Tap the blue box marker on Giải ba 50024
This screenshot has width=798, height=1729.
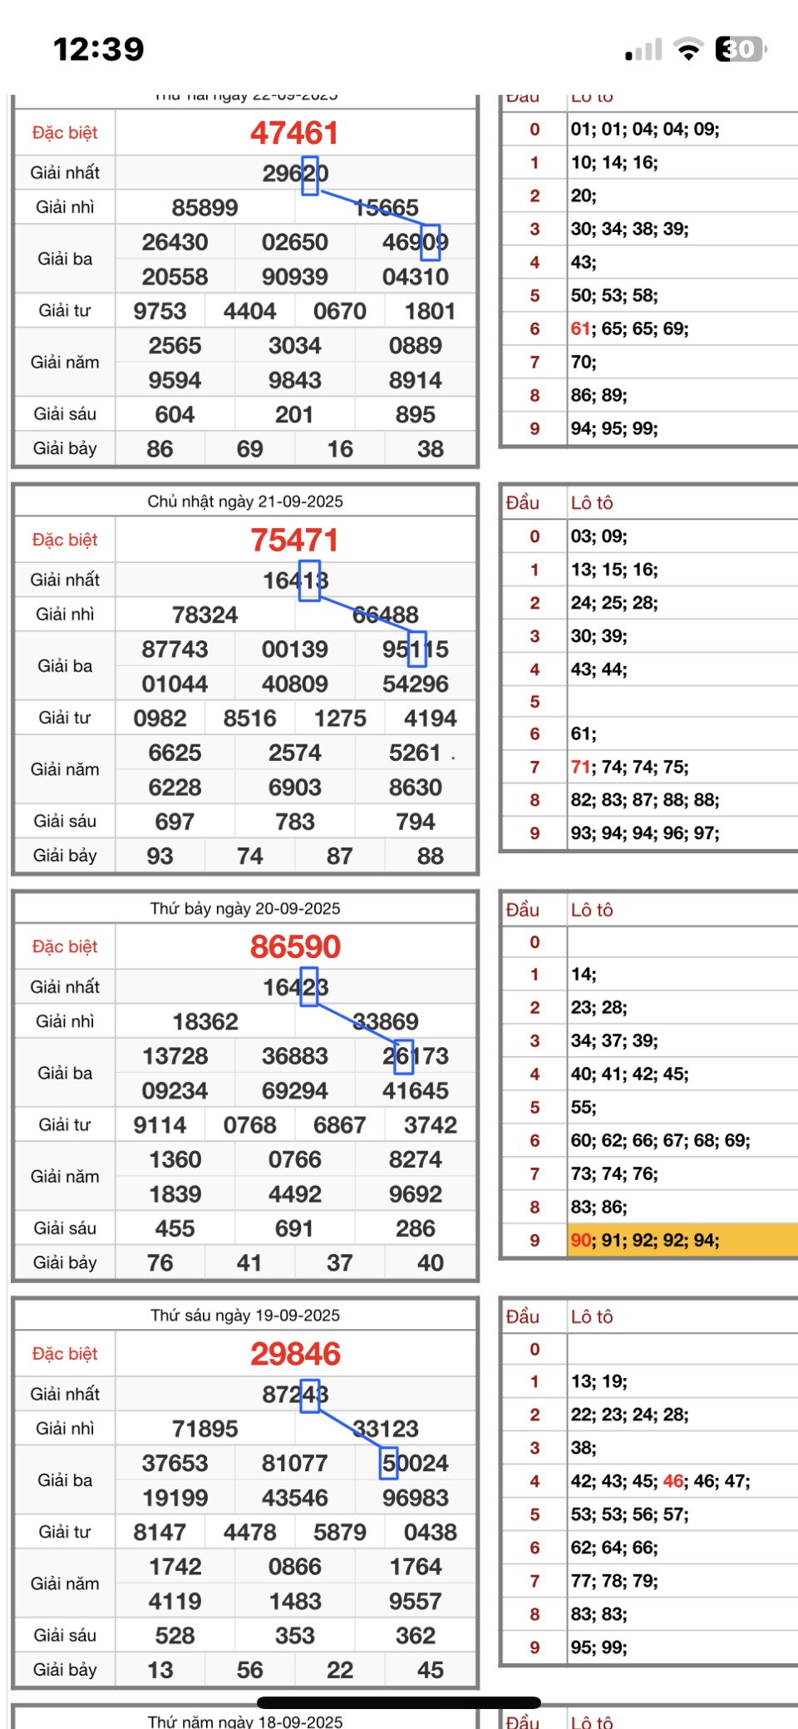coord(389,1463)
